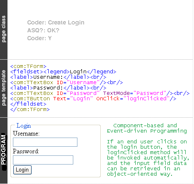Click the 'Coder: Y' text line
Viewport: 194px width, 184px height.
tap(40, 38)
